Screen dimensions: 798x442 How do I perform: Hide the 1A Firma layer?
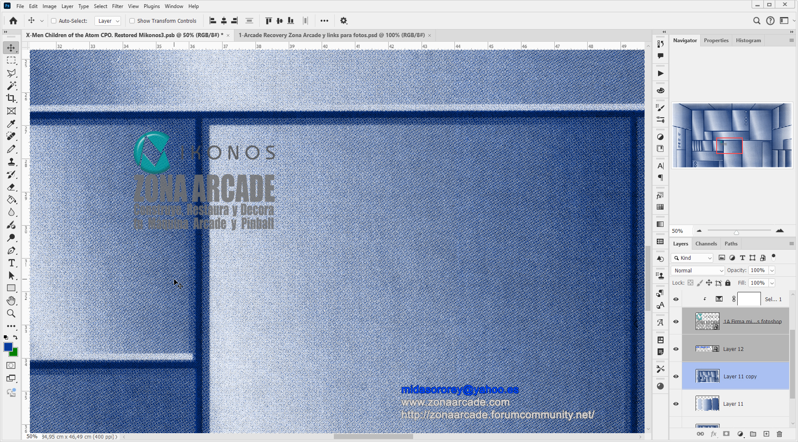point(676,321)
